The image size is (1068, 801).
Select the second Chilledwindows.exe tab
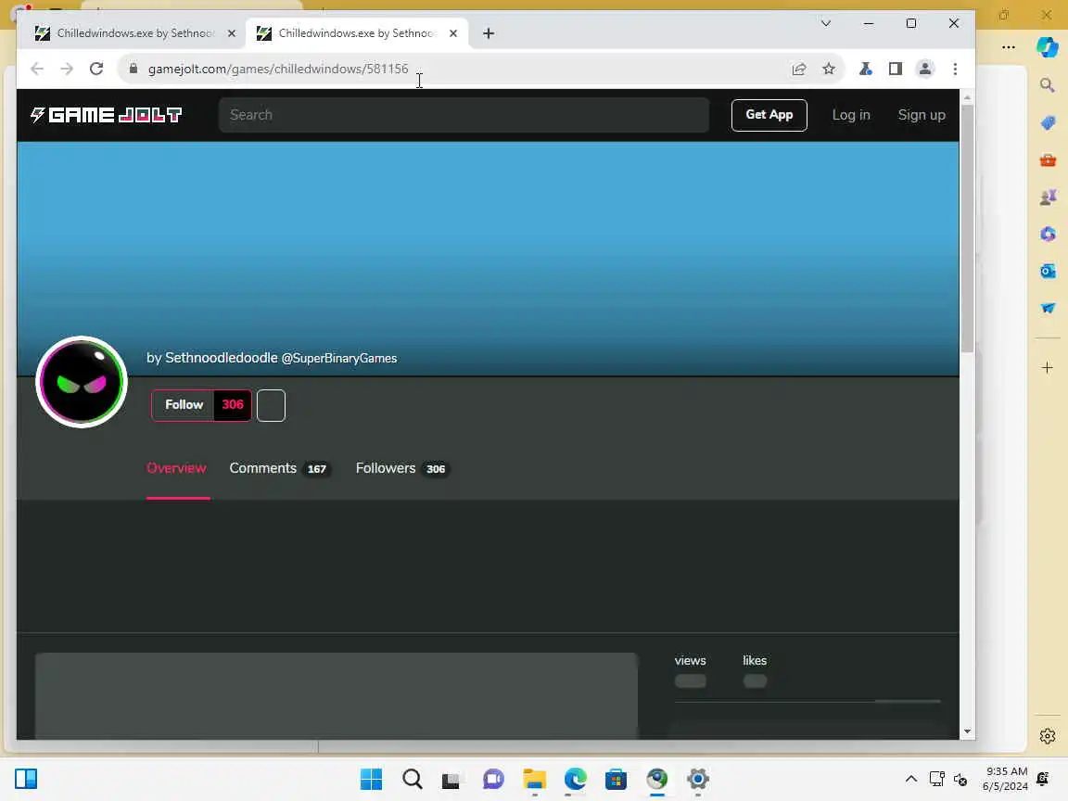pos(357,33)
